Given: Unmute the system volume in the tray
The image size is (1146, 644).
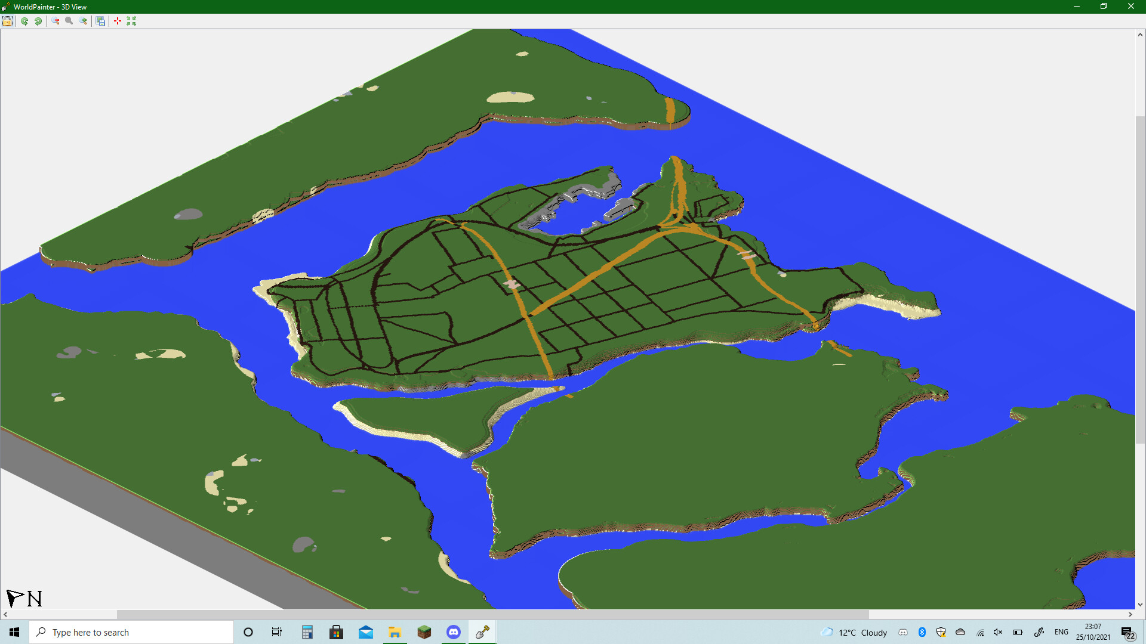Looking at the screenshot, I should point(999,633).
